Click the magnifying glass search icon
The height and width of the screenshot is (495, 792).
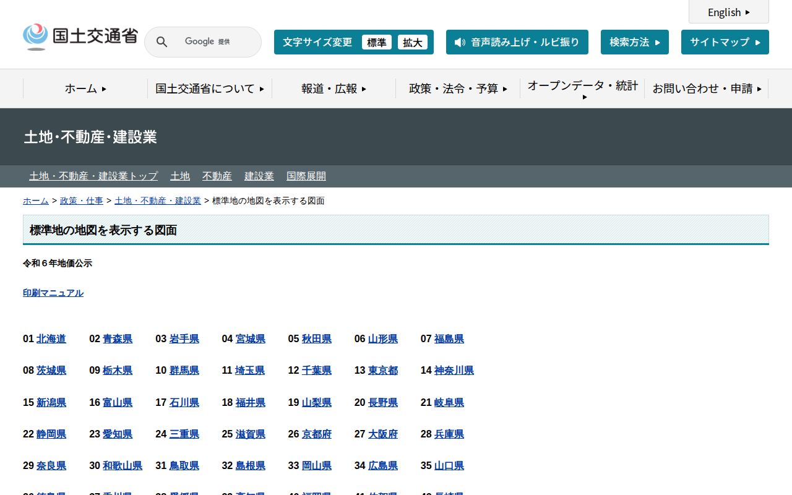click(161, 42)
